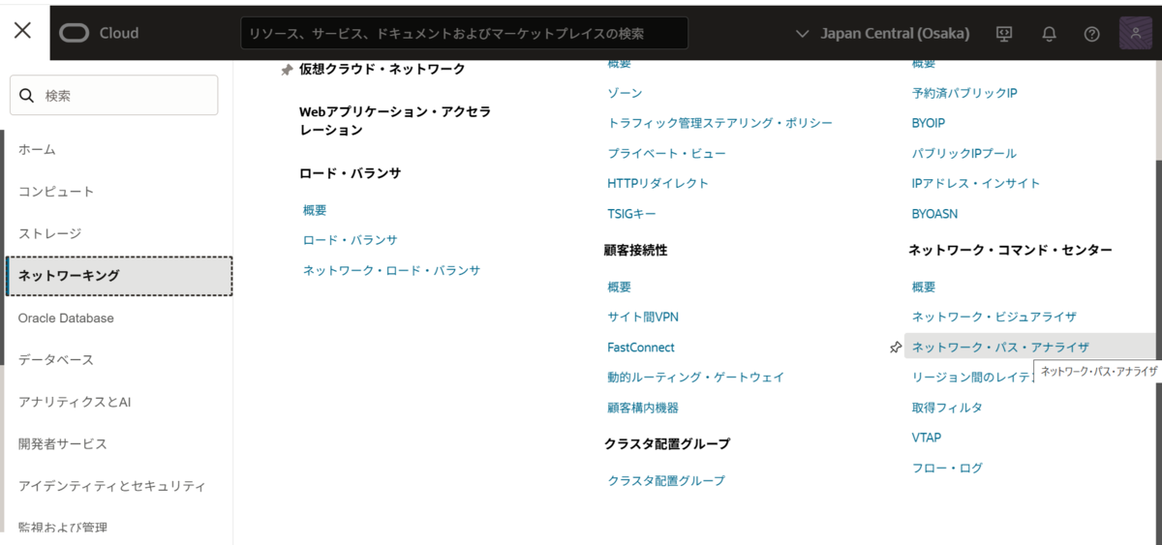1162x545 pixels.
Task: Click the pin icon beside 仮想クラウド・ネットワーク
Action: (287, 70)
